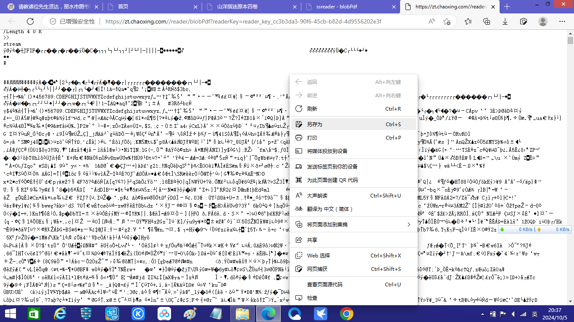The width and height of the screenshot is (574, 322).
Task: Select 发送标签页到你的设备 option
Action: [353, 166]
